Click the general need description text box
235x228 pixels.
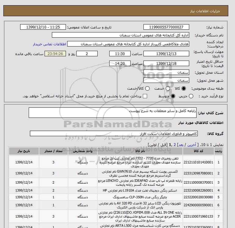(113, 113)
